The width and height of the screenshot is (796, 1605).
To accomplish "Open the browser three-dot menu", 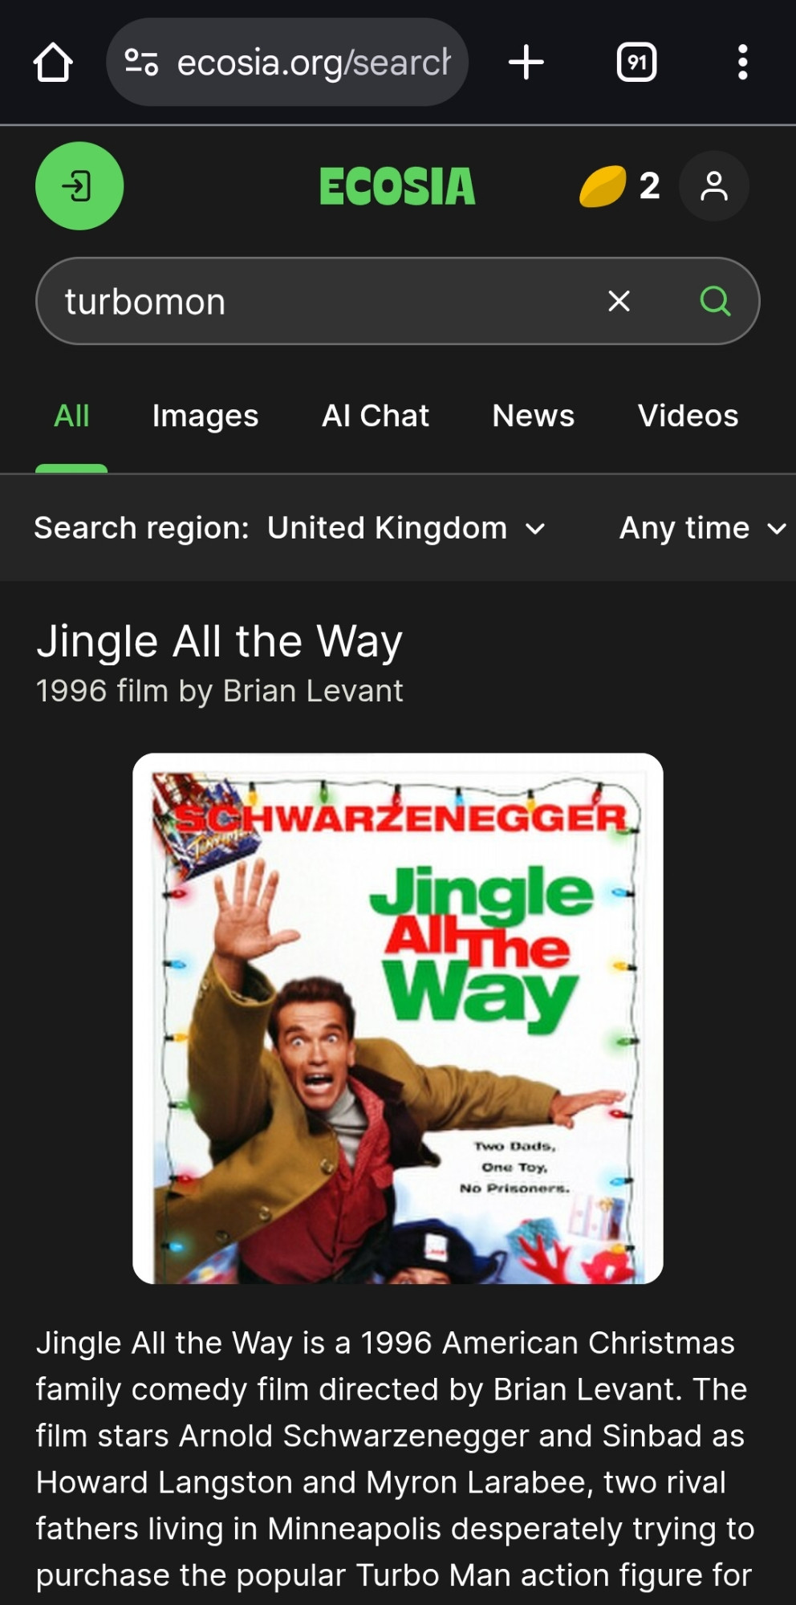I will click(743, 63).
